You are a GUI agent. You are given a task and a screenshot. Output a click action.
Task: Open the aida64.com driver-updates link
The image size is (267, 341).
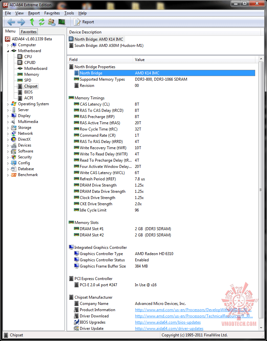(x=169, y=329)
